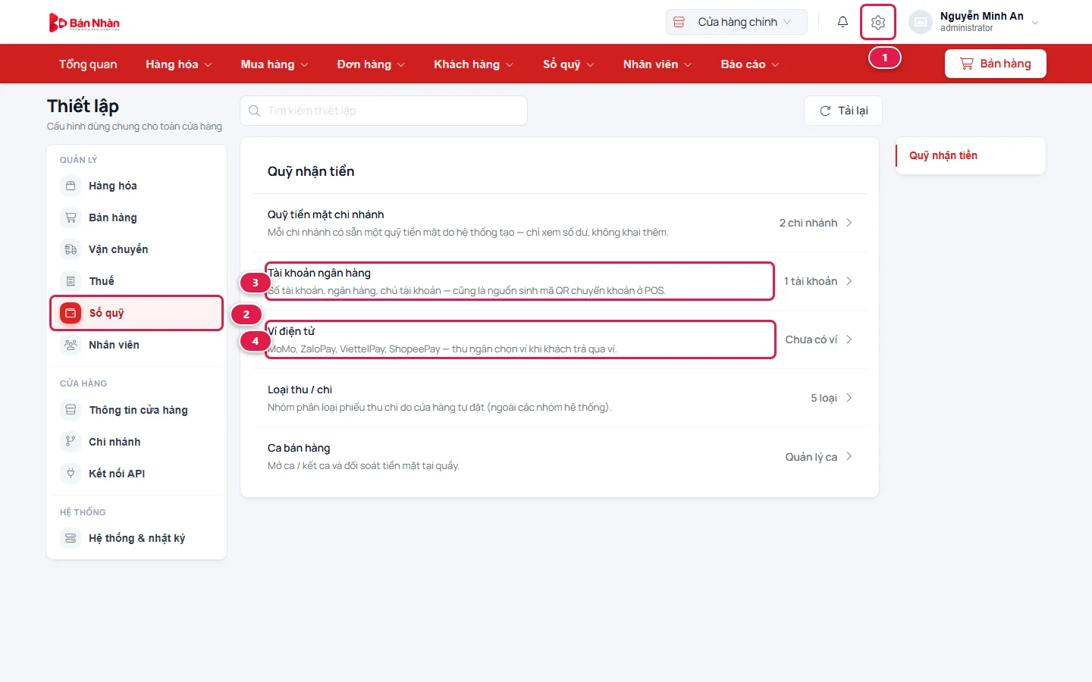This screenshot has width=1092, height=682.
Task: Expand the Báo cáo top menu
Action: pyautogui.click(x=750, y=64)
